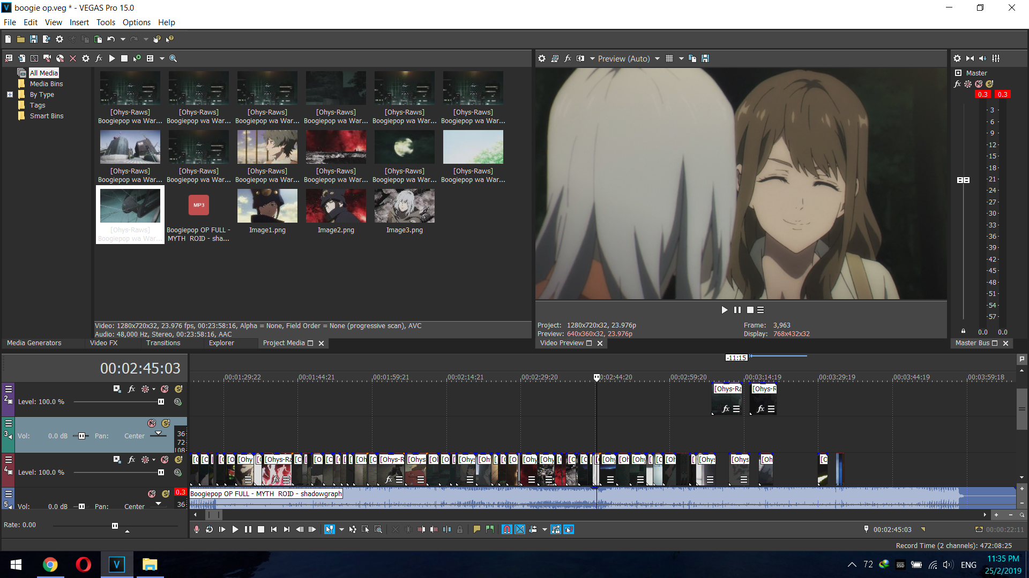Mute audio track 3

coord(152,423)
